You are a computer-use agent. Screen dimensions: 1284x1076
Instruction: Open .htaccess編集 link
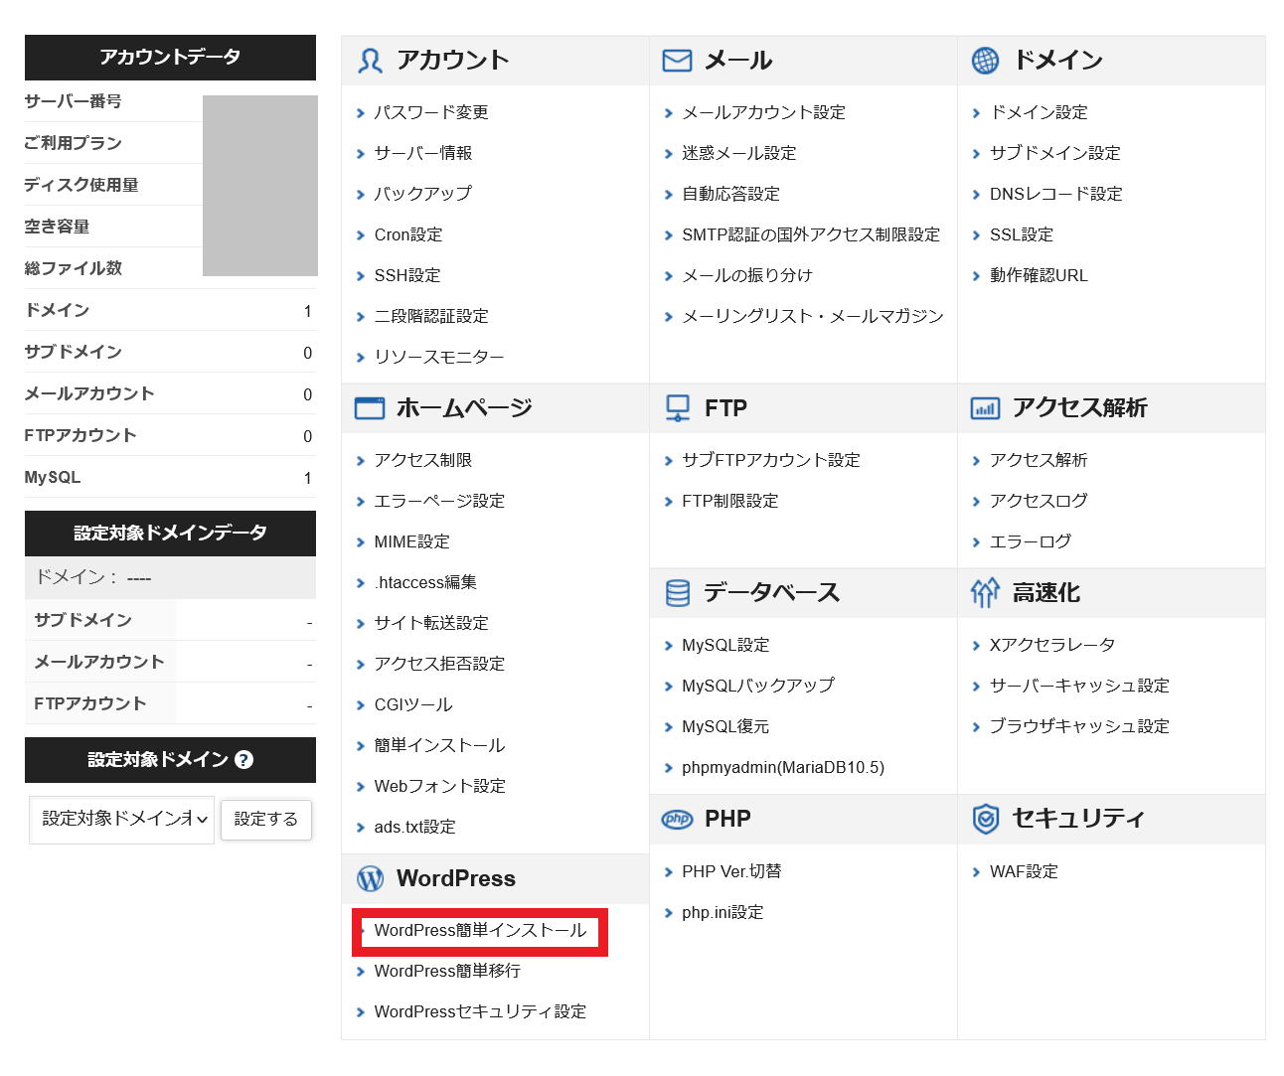click(425, 582)
